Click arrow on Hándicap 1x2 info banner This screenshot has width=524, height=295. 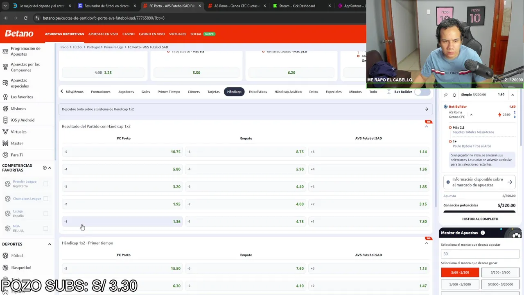[426, 109]
